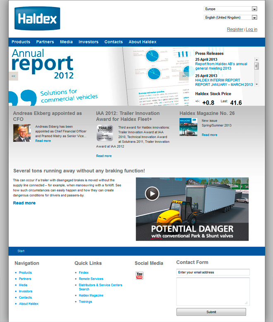Open the Trainings quick link

pyautogui.click(x=85, y=302)
